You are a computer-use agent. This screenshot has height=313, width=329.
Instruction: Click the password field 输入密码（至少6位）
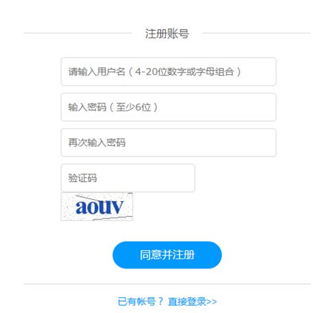tap(168, 107)
